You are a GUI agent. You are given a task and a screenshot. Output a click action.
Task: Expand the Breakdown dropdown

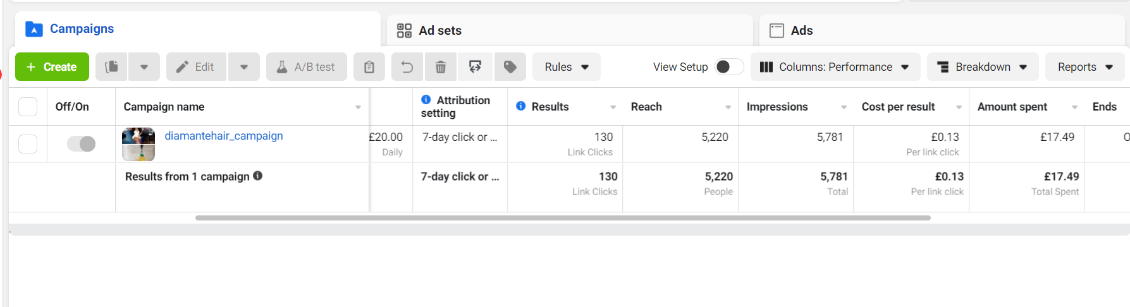pos(983,67)
